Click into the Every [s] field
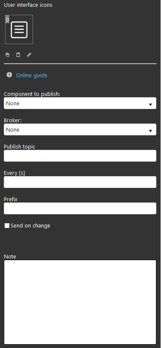 [80, 182]
